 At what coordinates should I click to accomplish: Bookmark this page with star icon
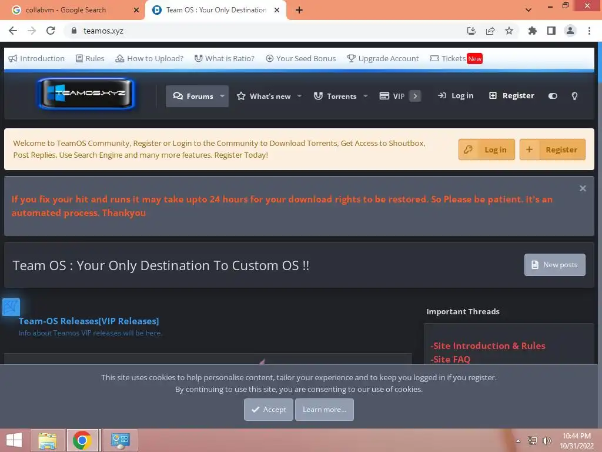[x=509, y=31]
